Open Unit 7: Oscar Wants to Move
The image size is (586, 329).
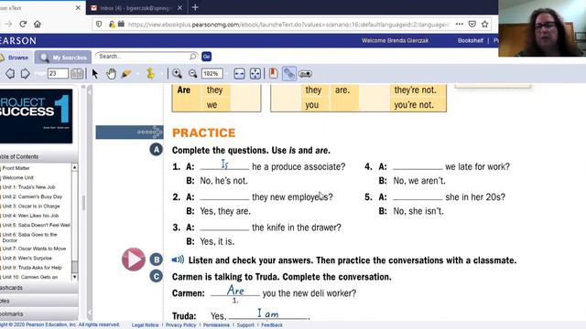pyautogui.click(x=34, y=249)
